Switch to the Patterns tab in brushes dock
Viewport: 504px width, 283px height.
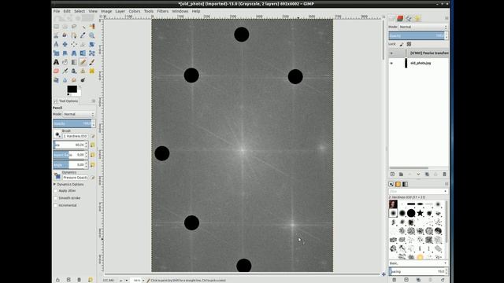tap(398, 184)
